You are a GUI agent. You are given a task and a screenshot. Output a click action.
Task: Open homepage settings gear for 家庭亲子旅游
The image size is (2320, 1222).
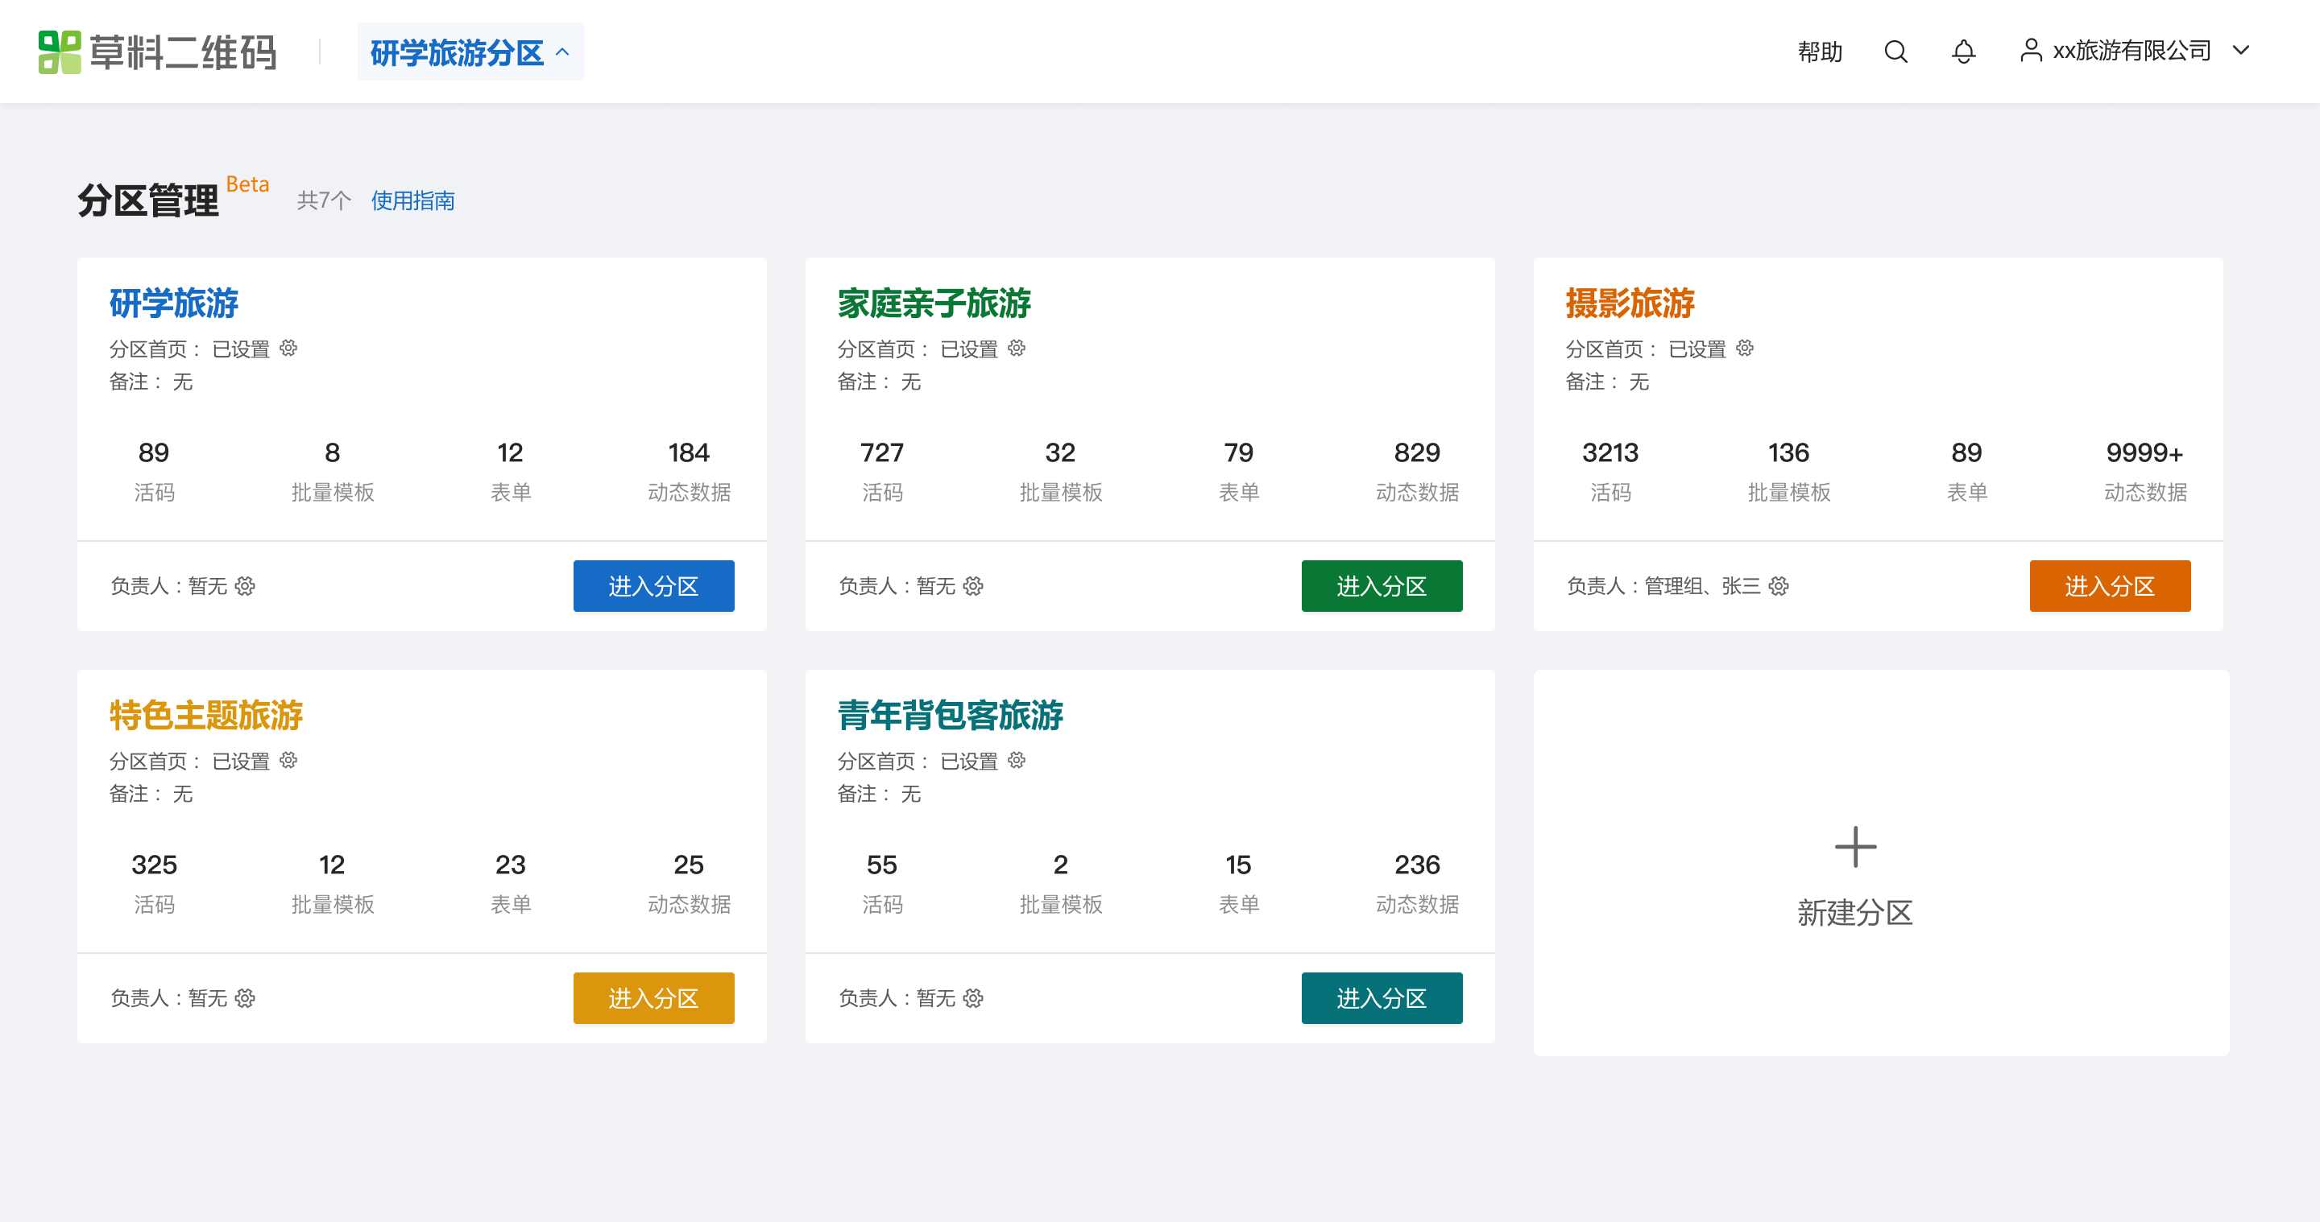(x=1016, y=347)
